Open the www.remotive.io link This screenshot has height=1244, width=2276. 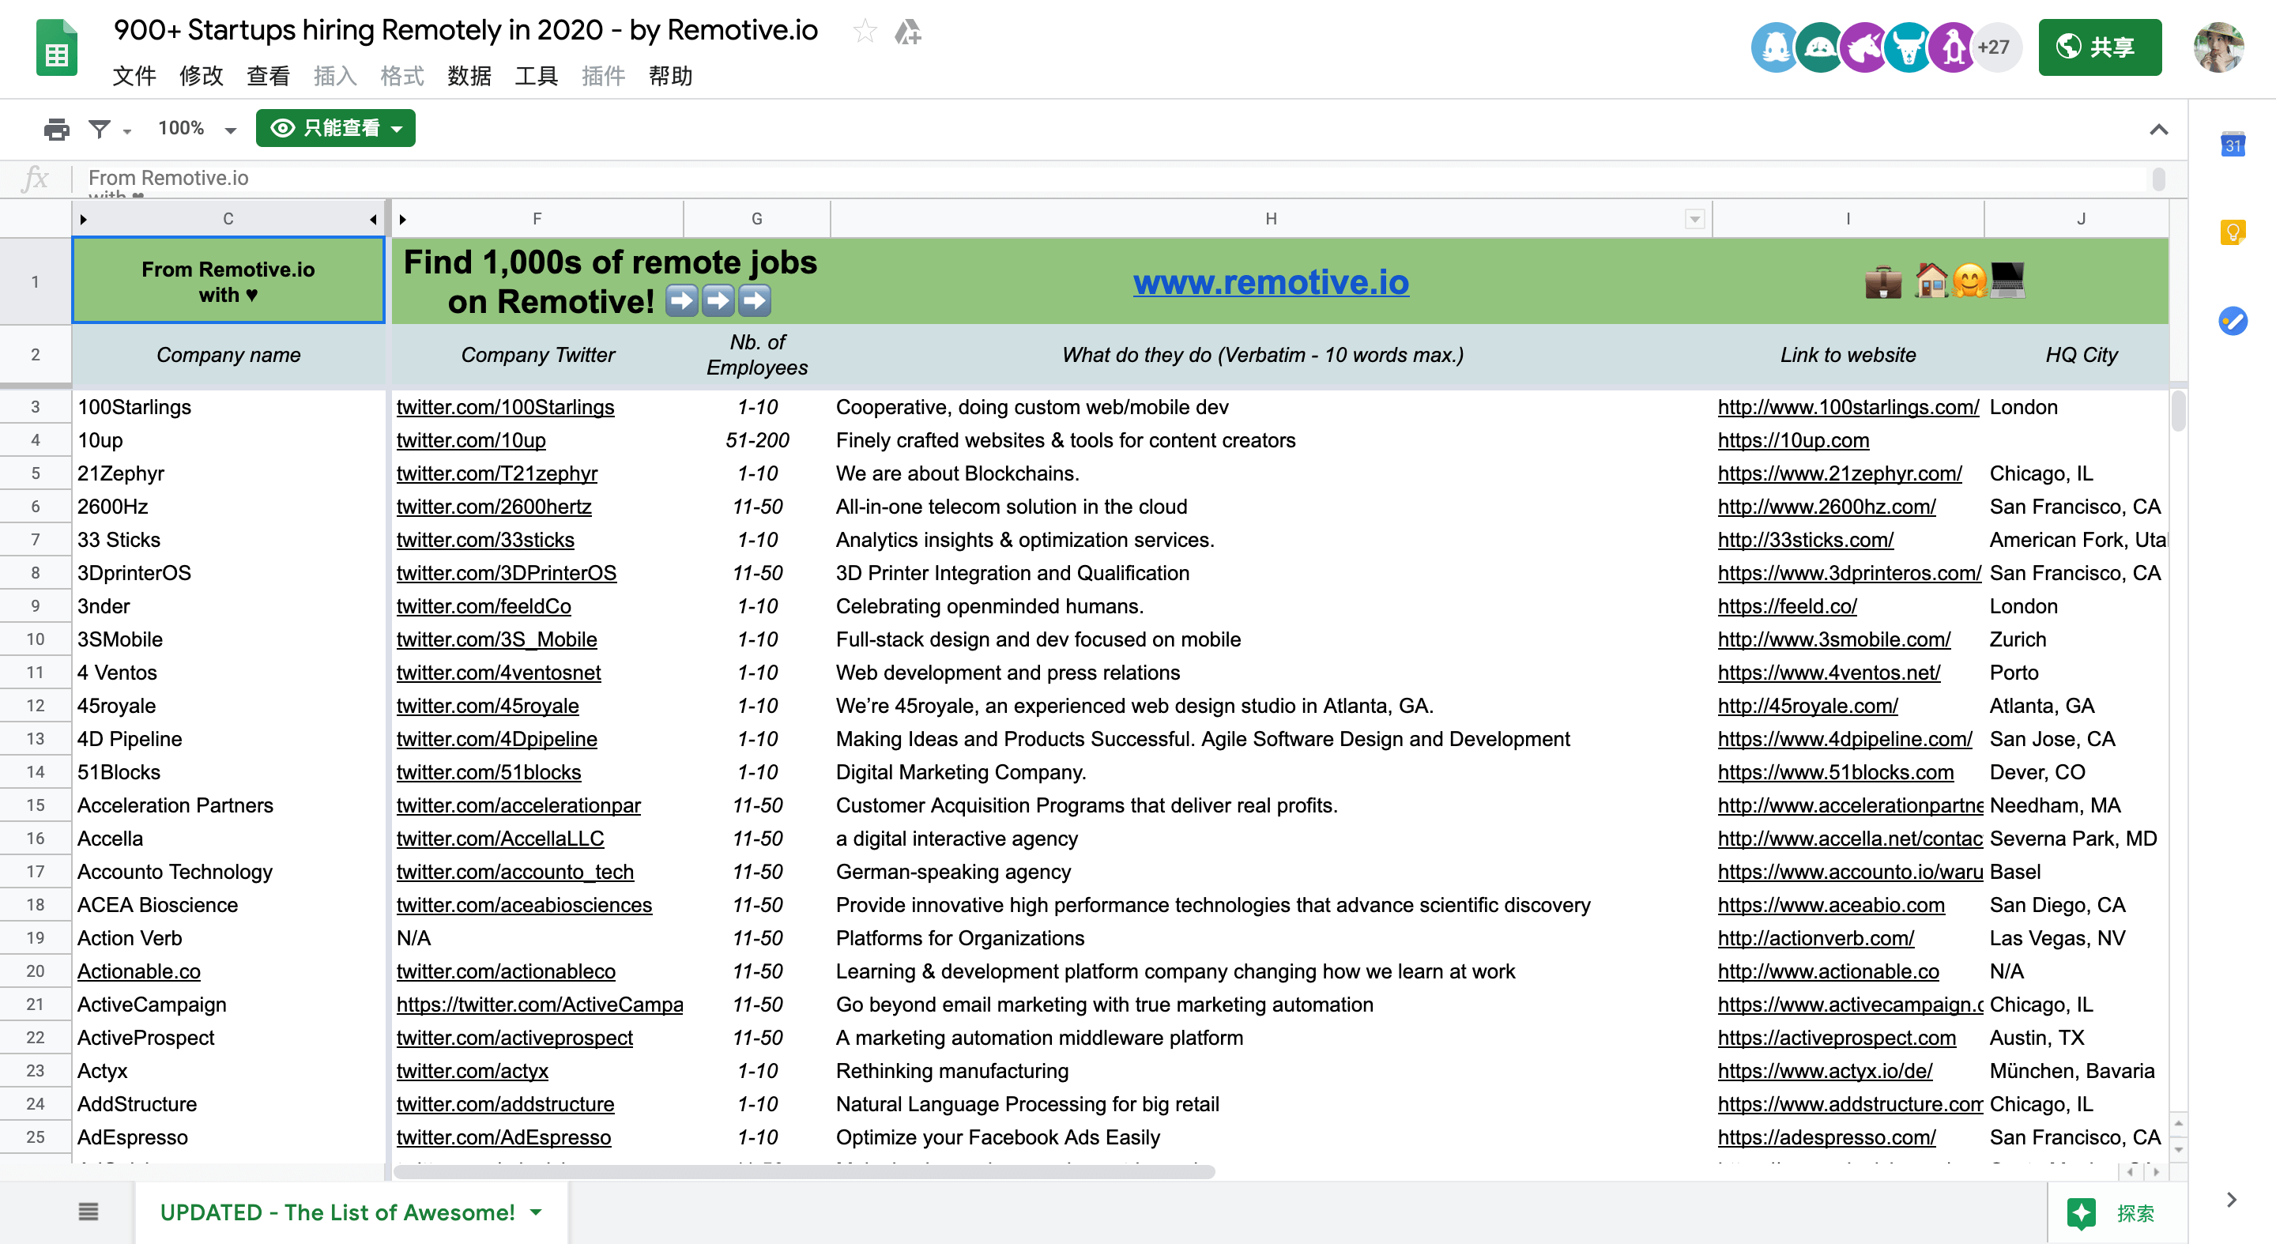pos(1271,282)
